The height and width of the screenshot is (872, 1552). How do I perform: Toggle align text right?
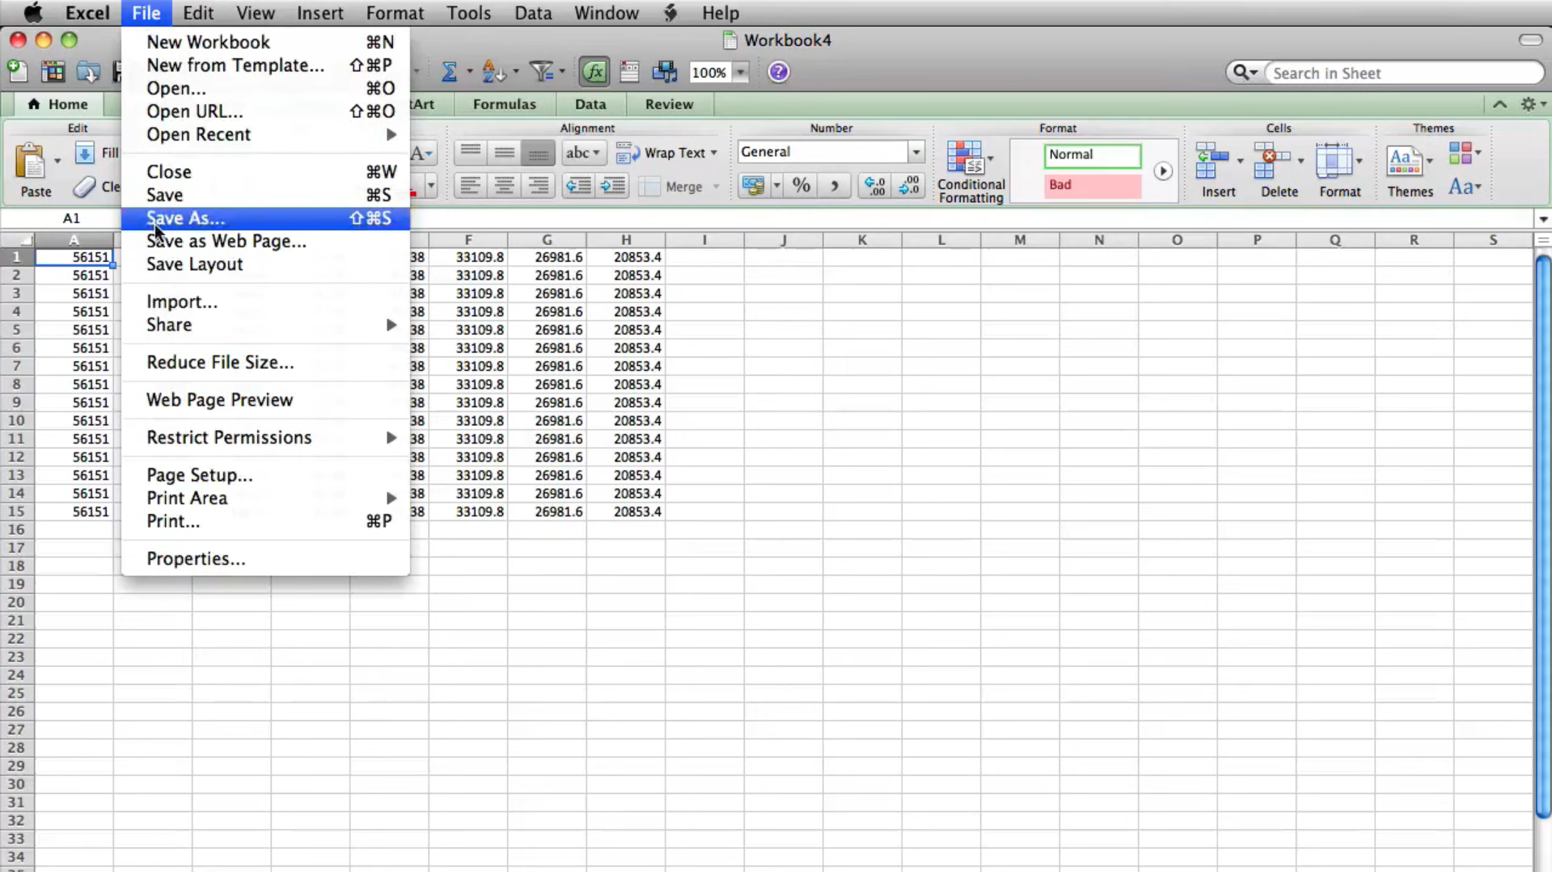click(538, 186)
